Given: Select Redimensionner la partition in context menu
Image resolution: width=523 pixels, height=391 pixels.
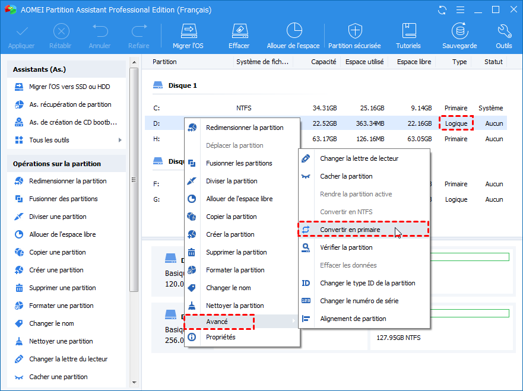Looking at the screenshot, I should click(x=244, y=128).
